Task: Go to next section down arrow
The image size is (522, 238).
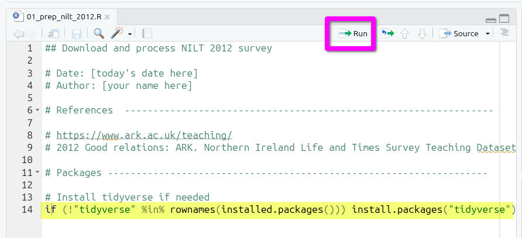Action: click(x=422, y=33)
